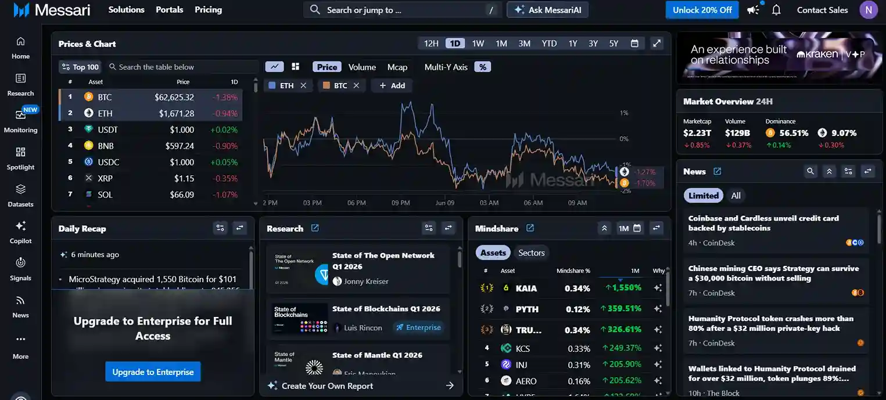The width and height of the screenshot is (886, 400).
Task: Open News panel external link icon
Action: [x=718, y=171]
